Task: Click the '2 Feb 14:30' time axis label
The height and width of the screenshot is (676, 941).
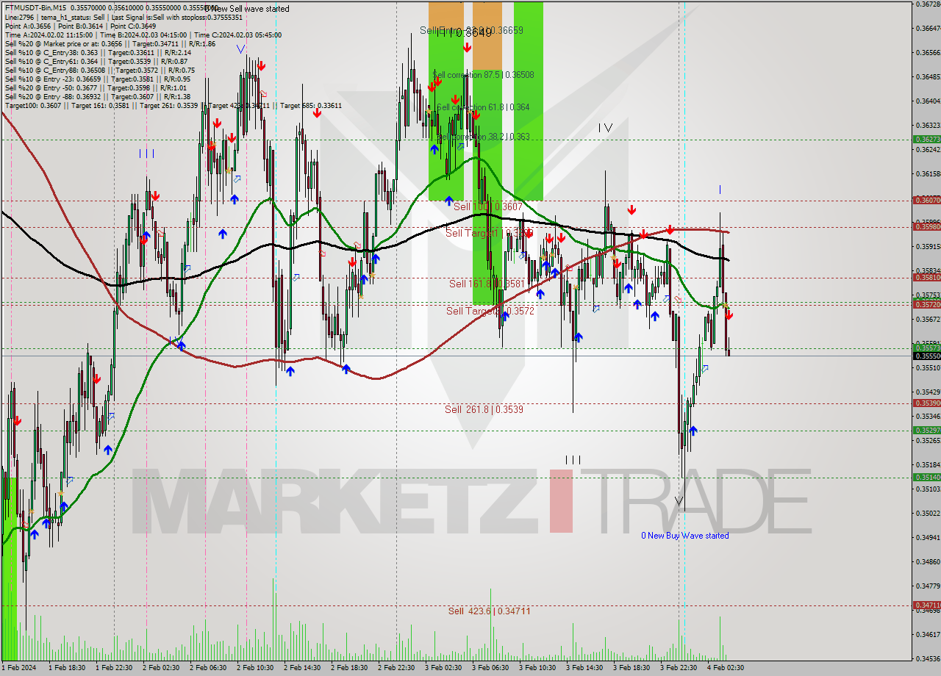Action: tap(301, 668)
